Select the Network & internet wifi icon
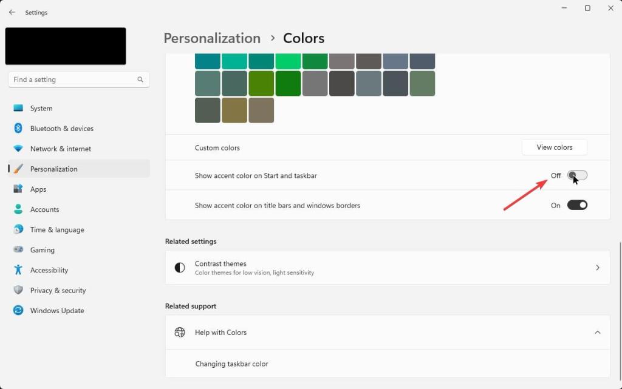 [18, 149]
